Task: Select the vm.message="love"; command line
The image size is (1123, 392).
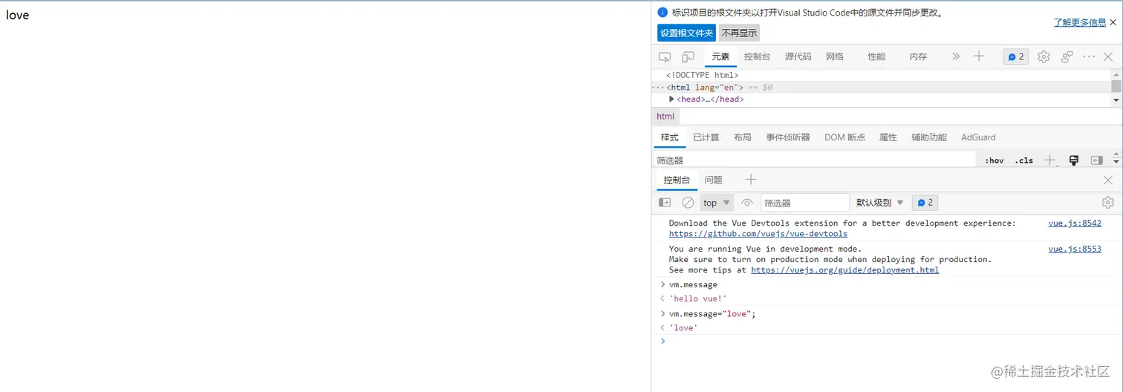Action: pyautogui.click(x=712, y=314)
